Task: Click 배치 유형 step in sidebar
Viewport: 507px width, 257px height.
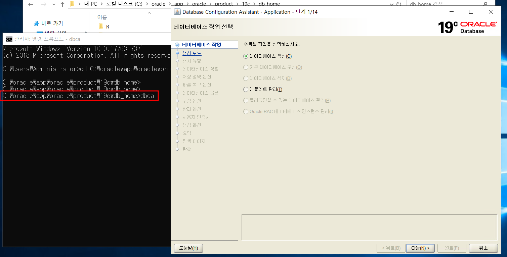Action: pyautogui.click(x=192, y=61)
